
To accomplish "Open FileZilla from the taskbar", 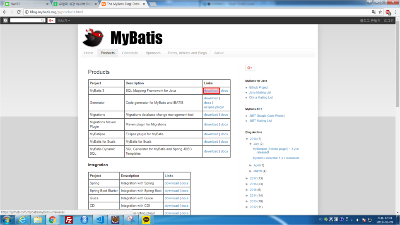I will tap(69, 220).
